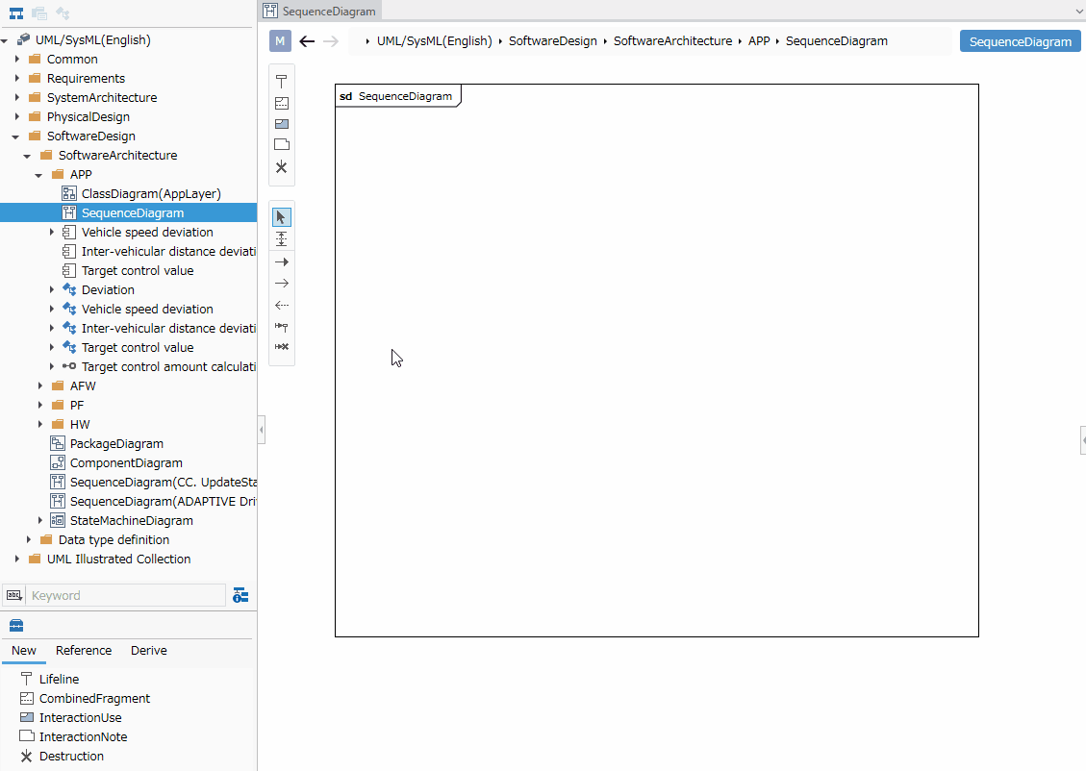Select the Lifeline tool in diagram toolbar
Image resolution: width=1086 pixels, height=771 pixels.
pos(281,82)
